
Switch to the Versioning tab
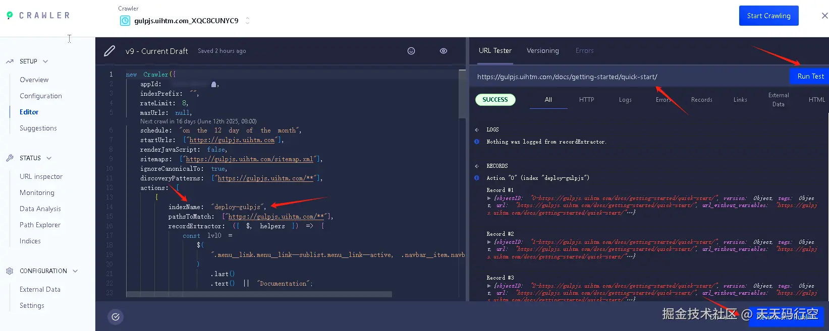(543, 51)
